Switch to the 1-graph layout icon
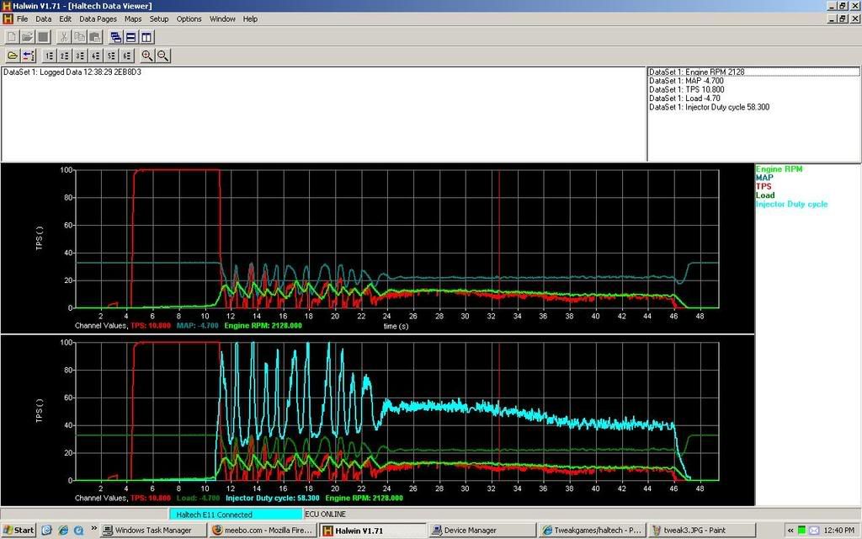The height and width of the screenshot is (539, 862). (50, 56)
